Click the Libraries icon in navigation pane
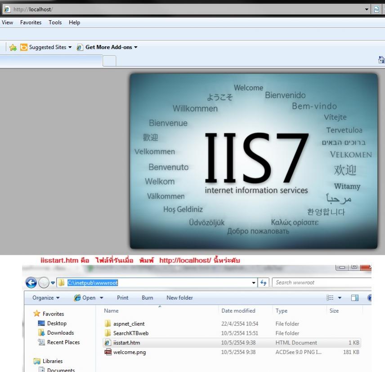Image resolution: width=385 pixels, height=372 pixels. click(37, 361)
